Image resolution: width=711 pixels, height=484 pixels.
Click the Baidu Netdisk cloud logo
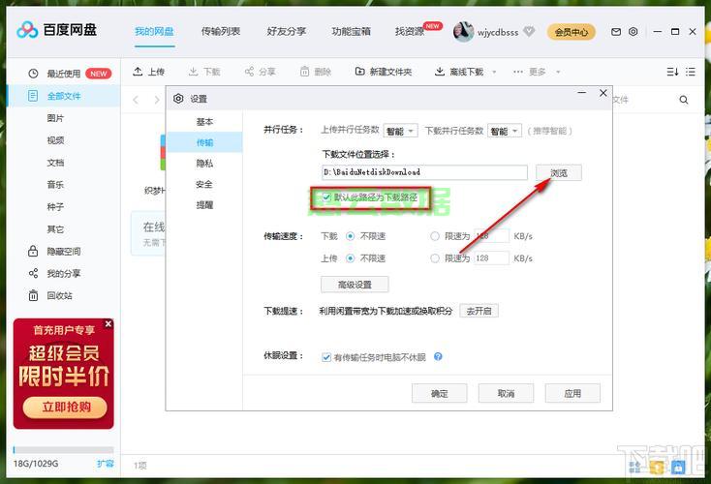click(27, 30)
